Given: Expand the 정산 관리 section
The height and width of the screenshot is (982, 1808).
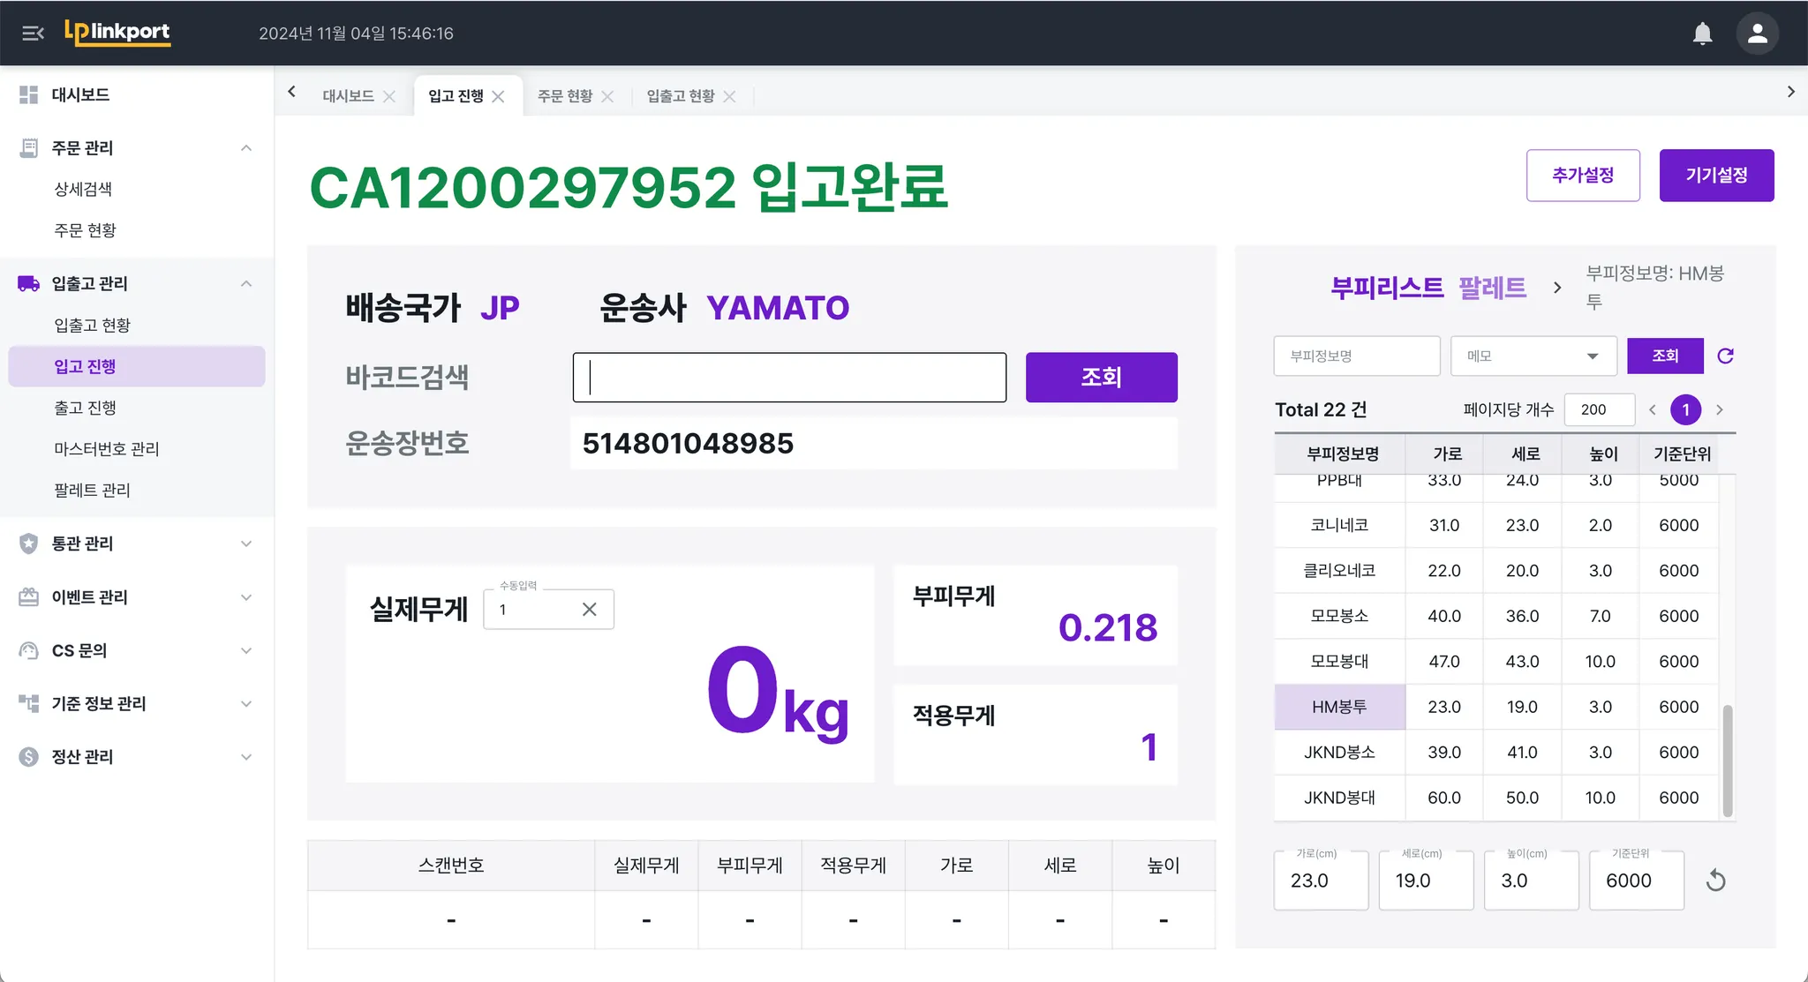Looking at the screenshot, I should (246, 757).
